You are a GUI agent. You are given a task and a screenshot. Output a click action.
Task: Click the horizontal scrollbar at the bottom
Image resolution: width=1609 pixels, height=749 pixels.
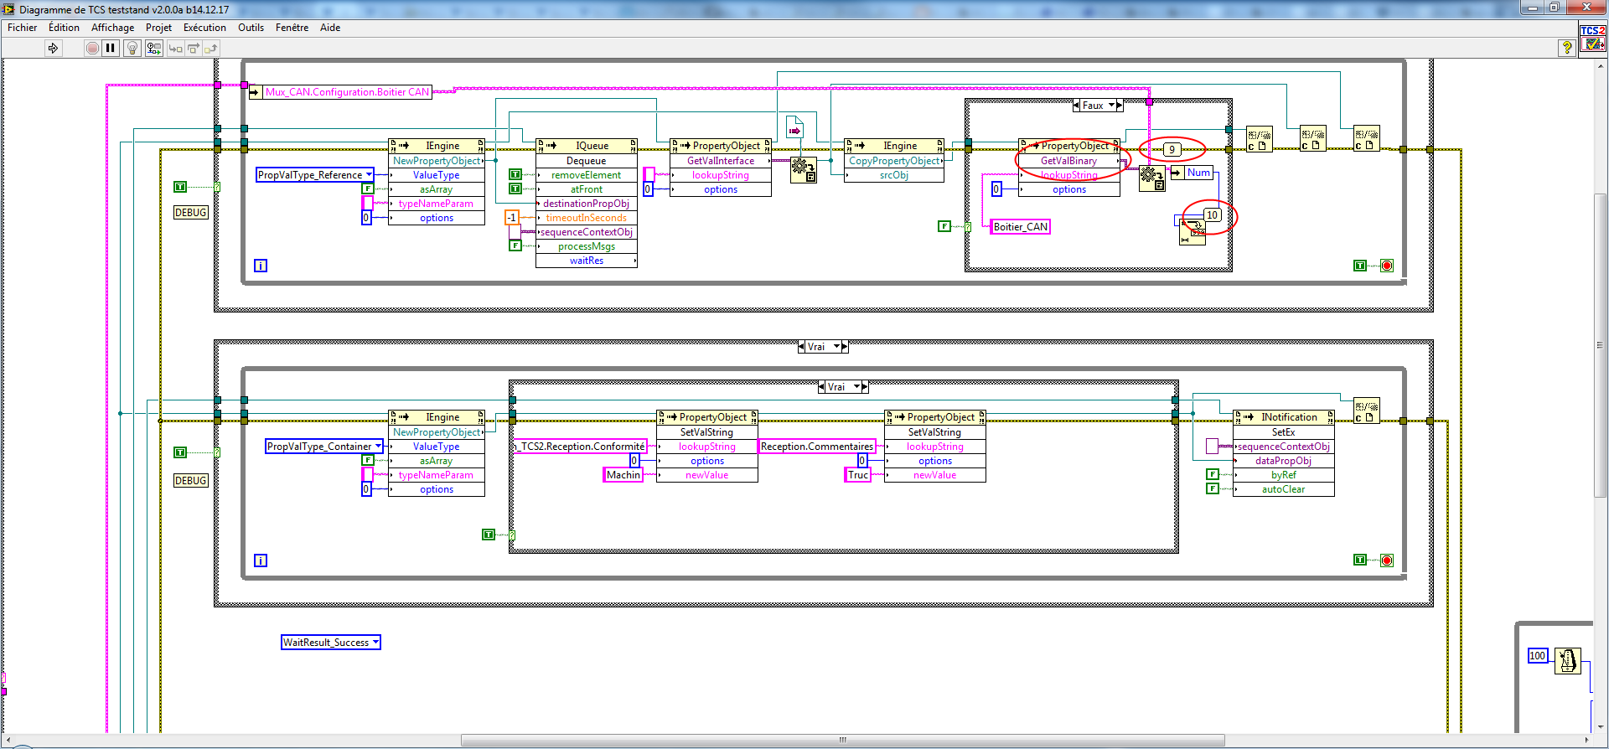pyautogui.click(x=842, y=740)
